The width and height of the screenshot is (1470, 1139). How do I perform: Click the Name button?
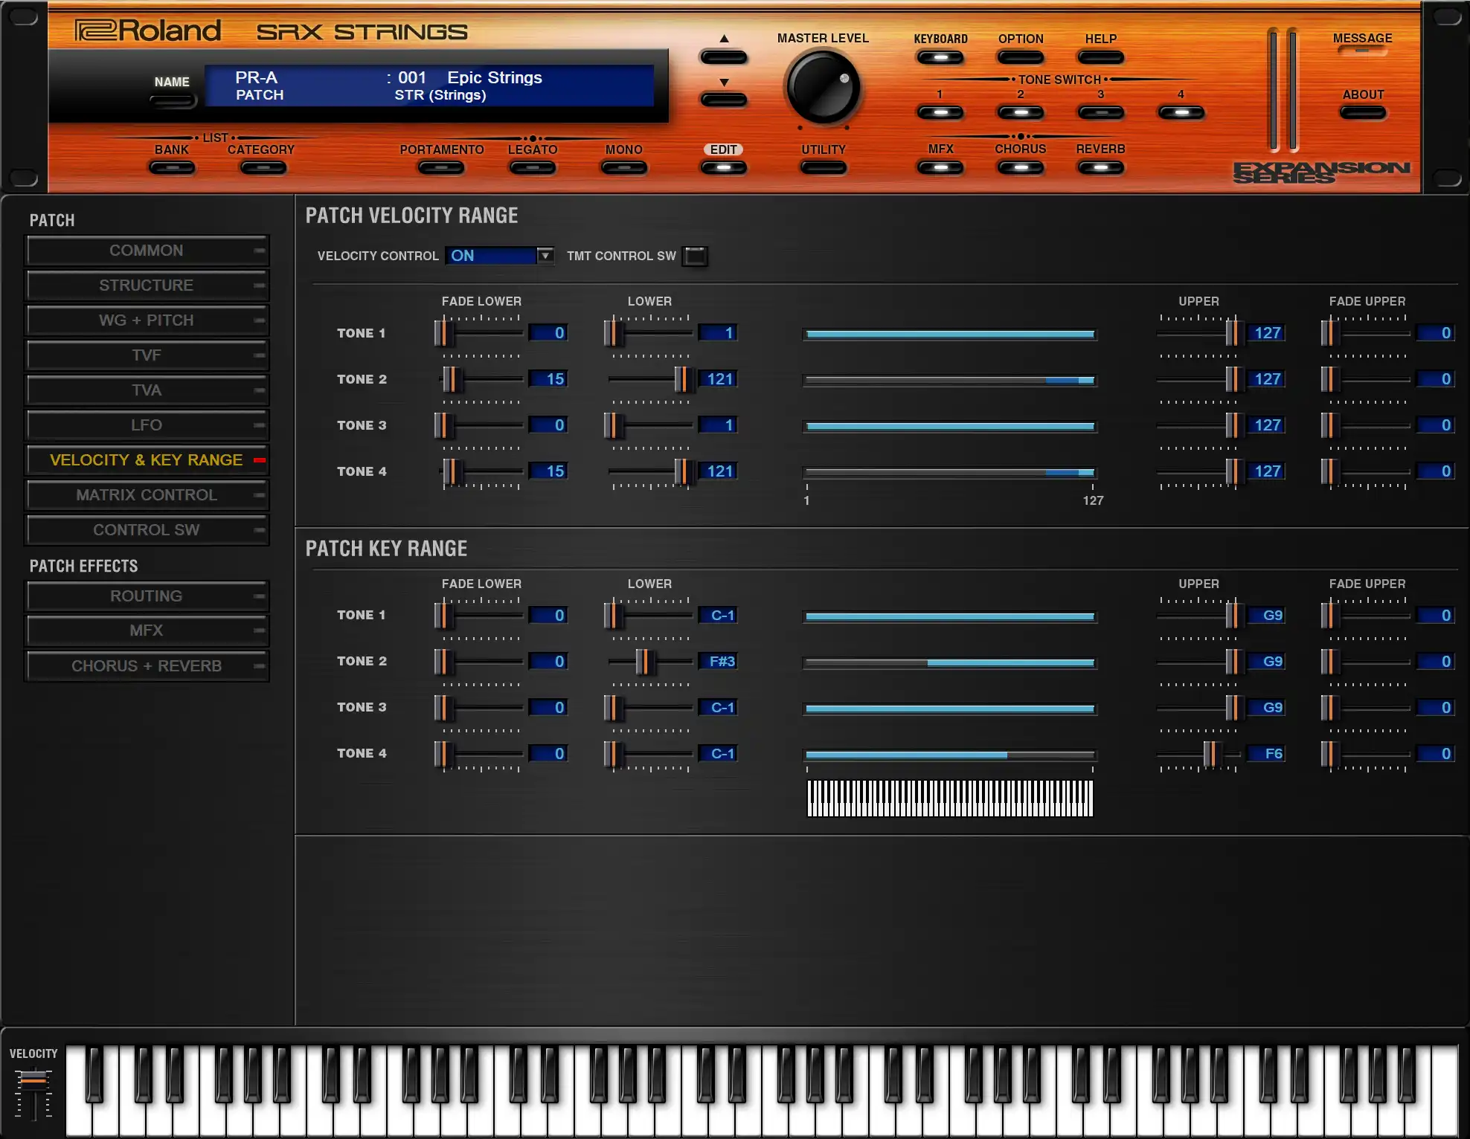[173, 100]
